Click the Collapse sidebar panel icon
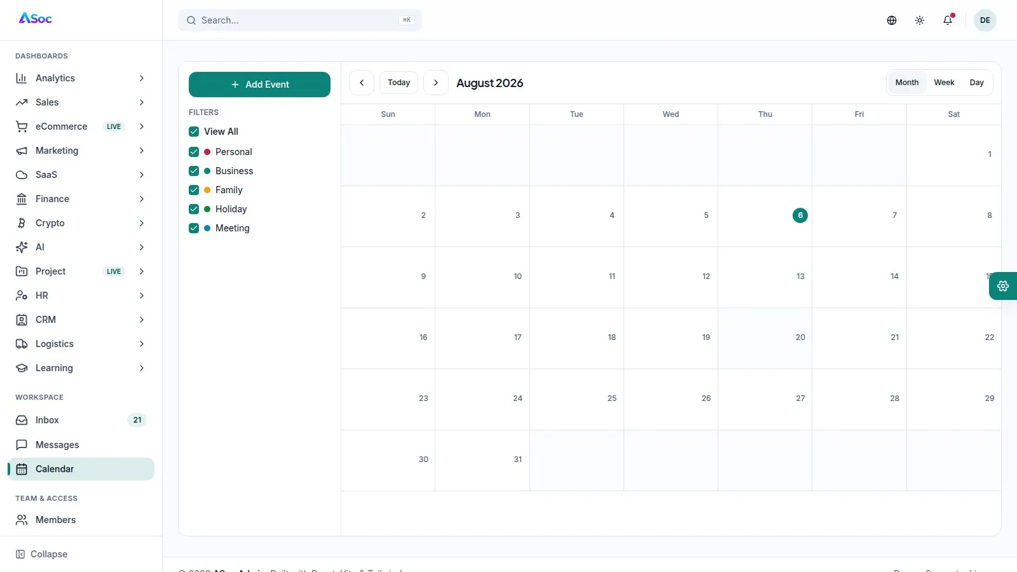Screen dimensions: 1017x572 pyautogui.click(x=20, y=554)
